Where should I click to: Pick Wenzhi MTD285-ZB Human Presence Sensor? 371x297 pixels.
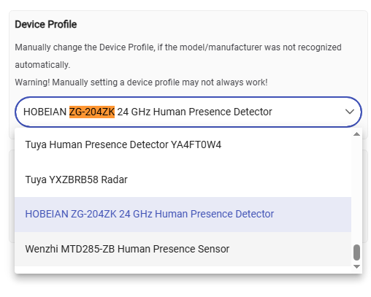tap(183, 249)
